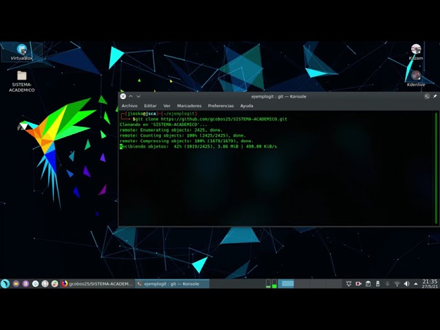Open the Preferencias menu in Konsole
This screenshot has height=330, width=440.
(221, 106)
